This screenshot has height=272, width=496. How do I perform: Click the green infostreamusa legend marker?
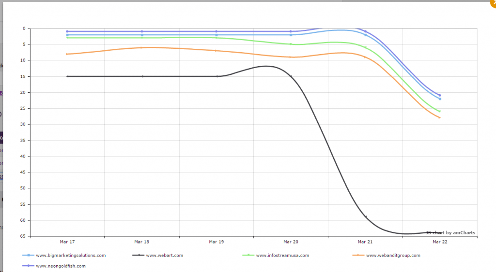pyautogui.click(x=248, y=255)
